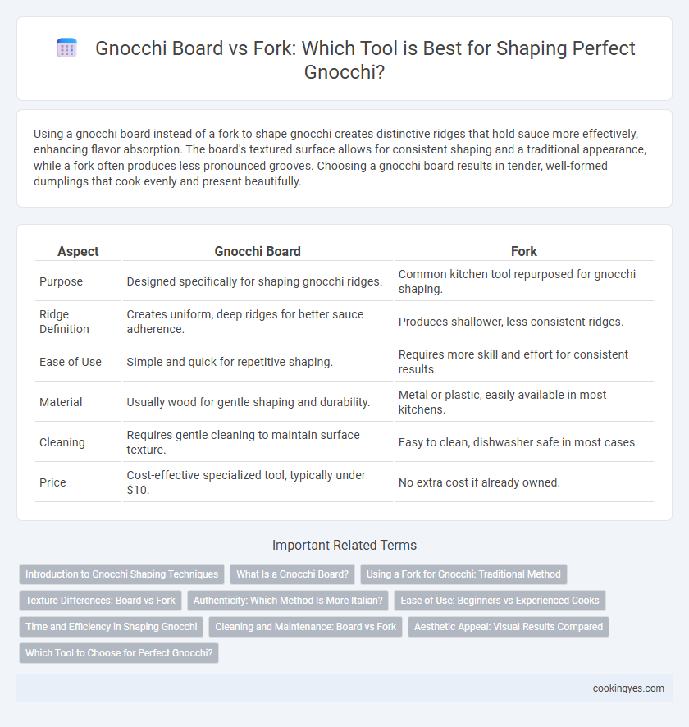Click the Gnocchi Board column header
Screen dimensions: 689x727
[258, 251]
